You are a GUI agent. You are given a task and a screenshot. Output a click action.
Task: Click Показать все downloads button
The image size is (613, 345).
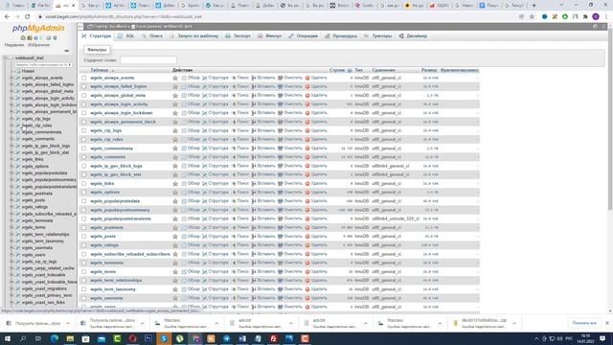tap(584, 323)
